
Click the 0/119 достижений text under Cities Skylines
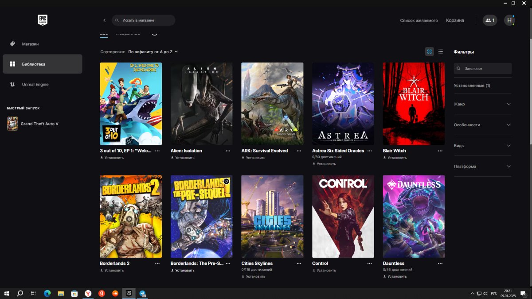(257, 270)
